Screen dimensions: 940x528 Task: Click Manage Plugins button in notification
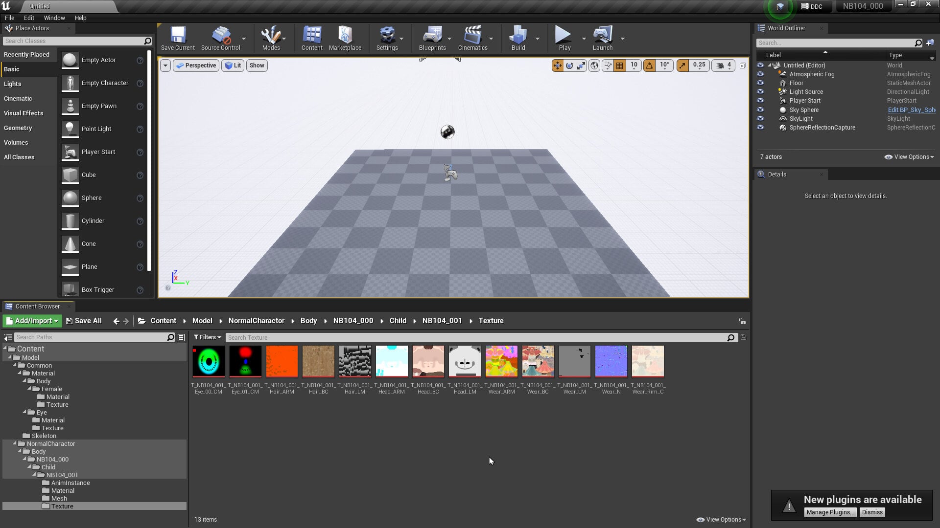[x=830, y=512]
